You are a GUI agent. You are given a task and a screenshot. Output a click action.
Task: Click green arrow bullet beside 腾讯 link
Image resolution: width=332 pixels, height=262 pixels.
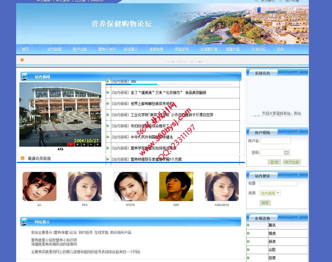(248, 225)
